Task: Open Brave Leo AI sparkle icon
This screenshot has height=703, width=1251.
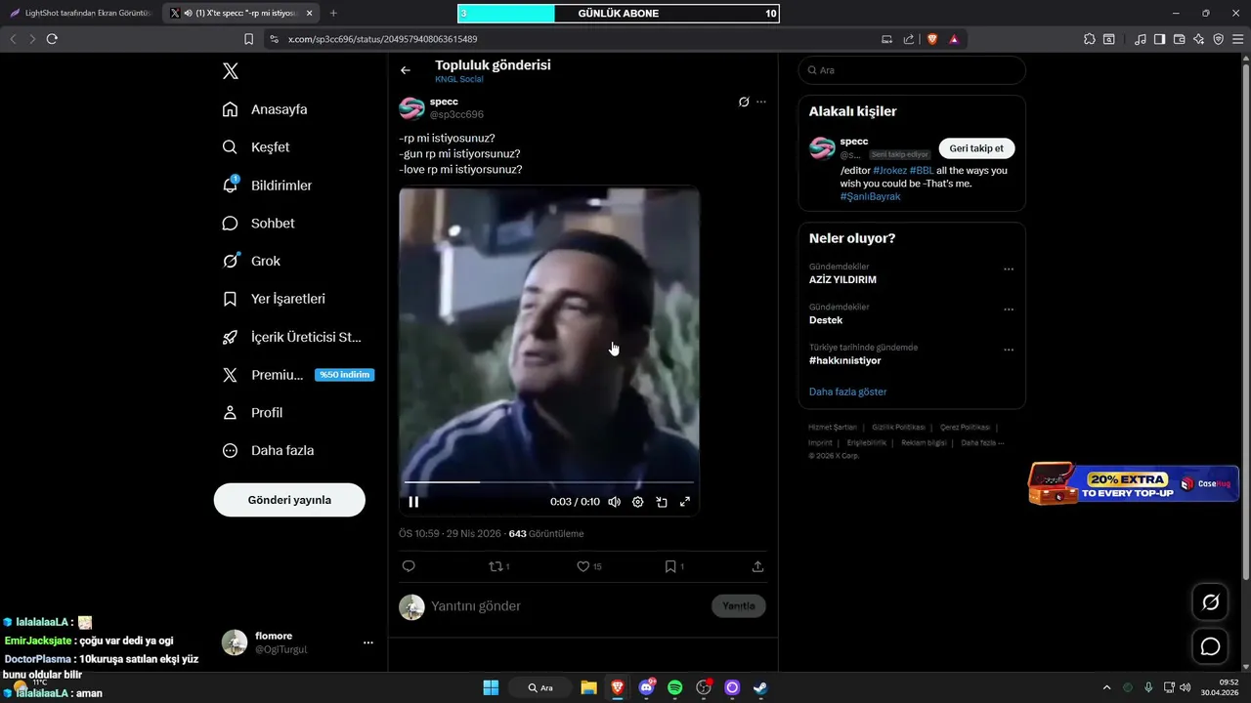Action: (1199, 39)
